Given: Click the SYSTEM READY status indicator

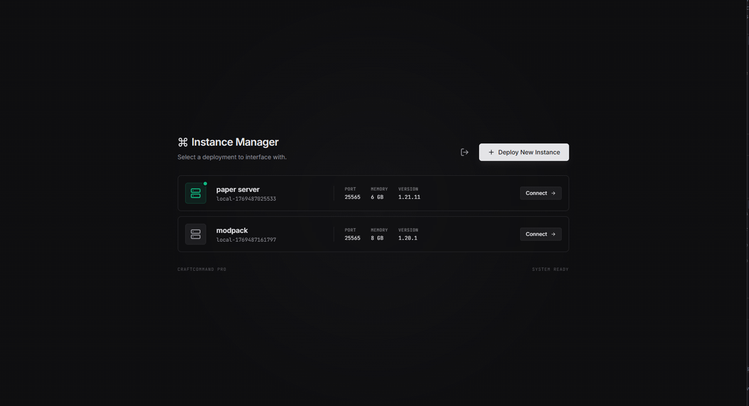Looking at the screenshot, I should 550,269.
